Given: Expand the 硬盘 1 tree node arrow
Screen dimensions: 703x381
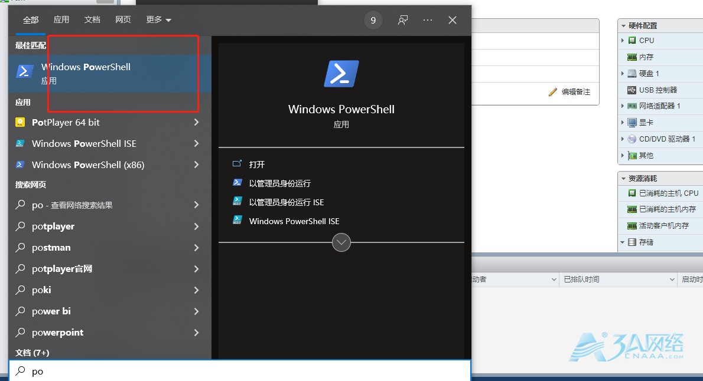Looking at the screenshot, I should pyautogui.click(x=622, y=73).
